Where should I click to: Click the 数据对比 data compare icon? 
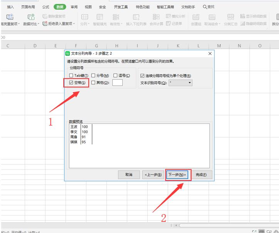31,17
